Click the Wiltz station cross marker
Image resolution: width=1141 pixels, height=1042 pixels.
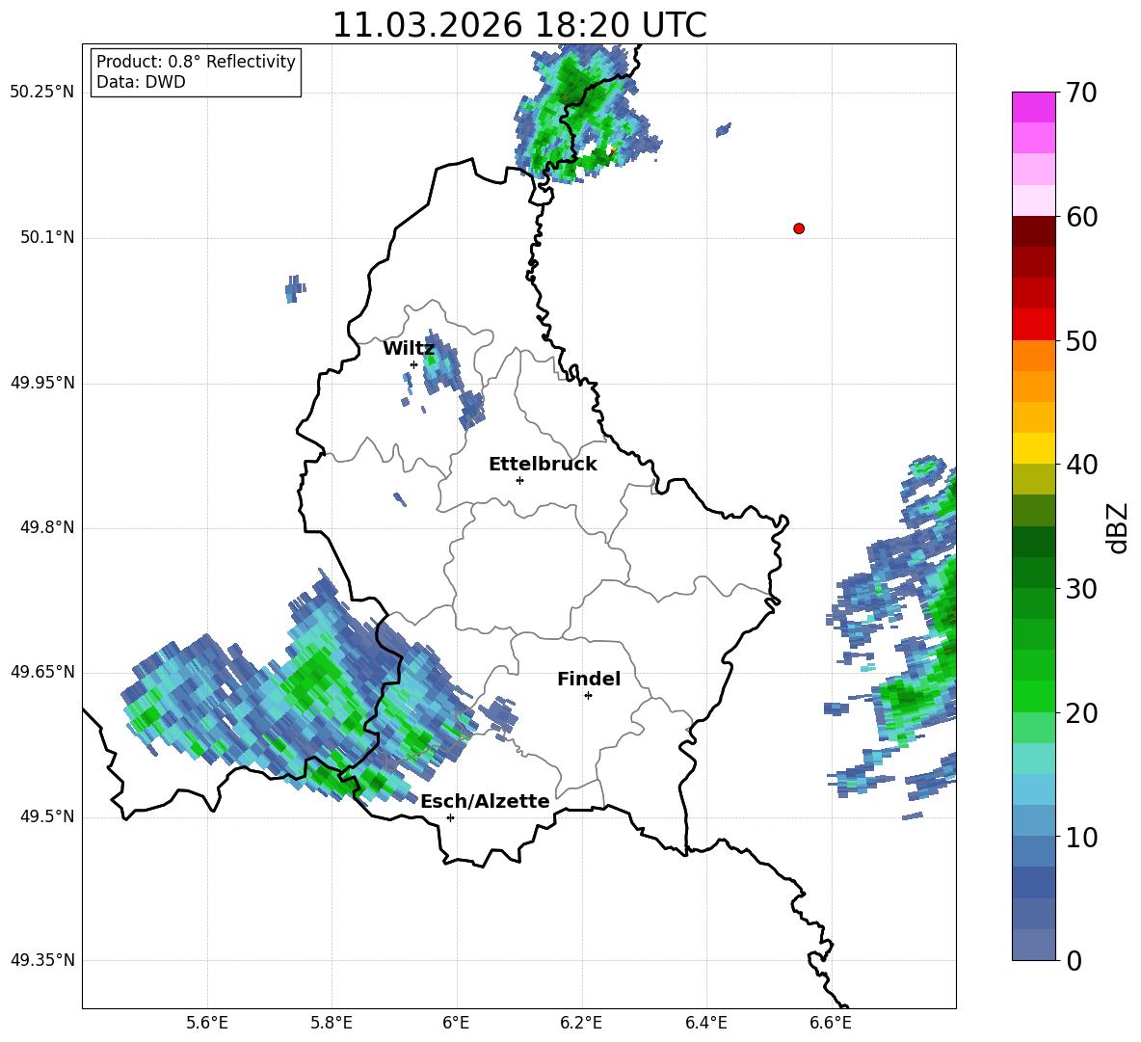click(414, 364)
